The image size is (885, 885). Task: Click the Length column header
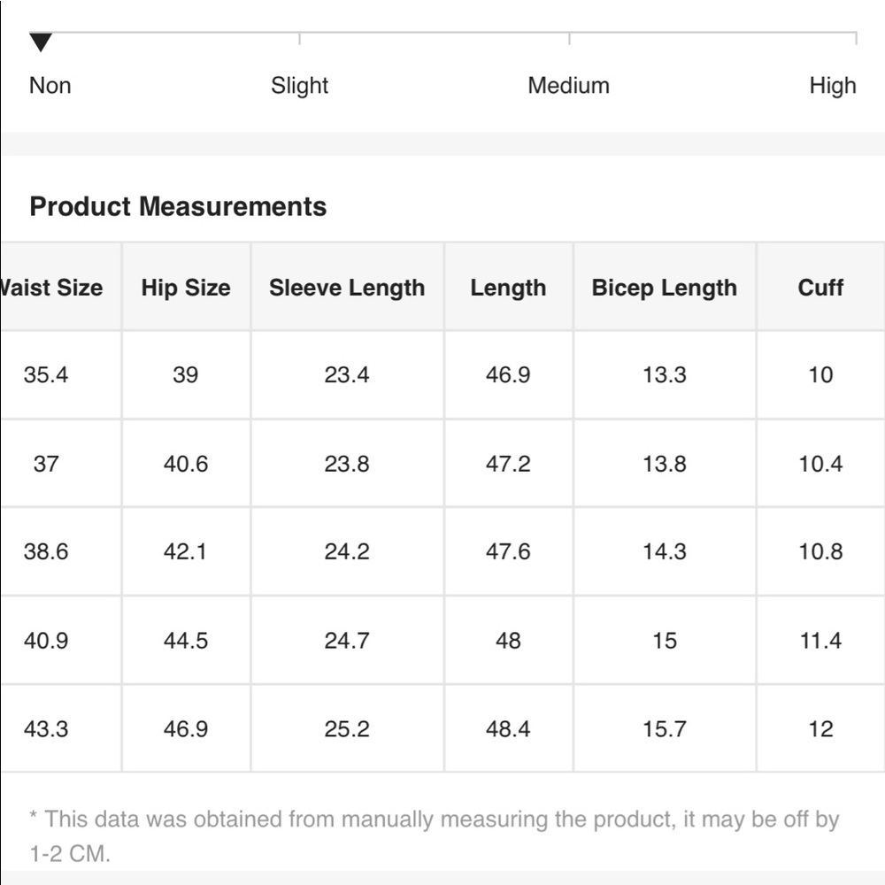[509, 287]
